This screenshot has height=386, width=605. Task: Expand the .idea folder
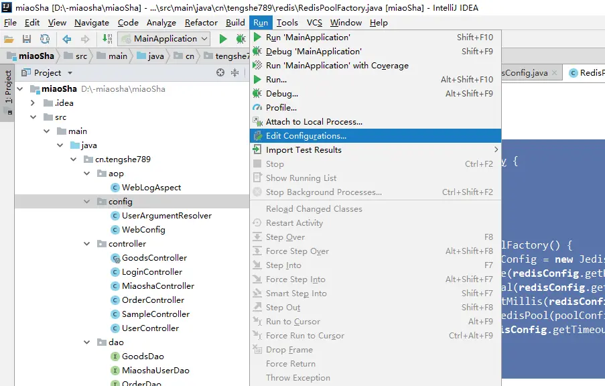pos(33,103)
